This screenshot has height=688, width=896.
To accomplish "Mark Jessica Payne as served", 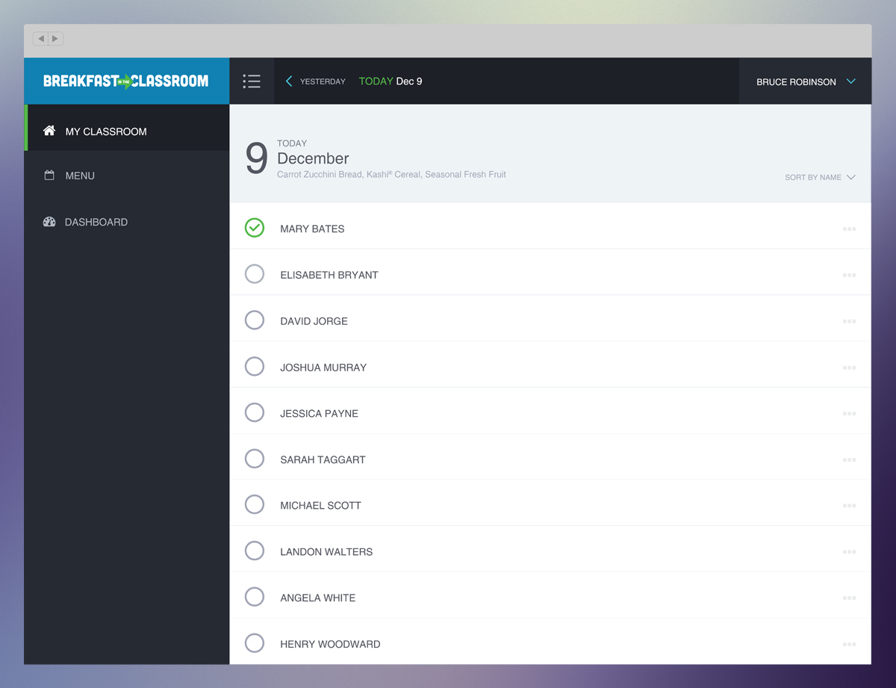I will (x=255, y=412).
